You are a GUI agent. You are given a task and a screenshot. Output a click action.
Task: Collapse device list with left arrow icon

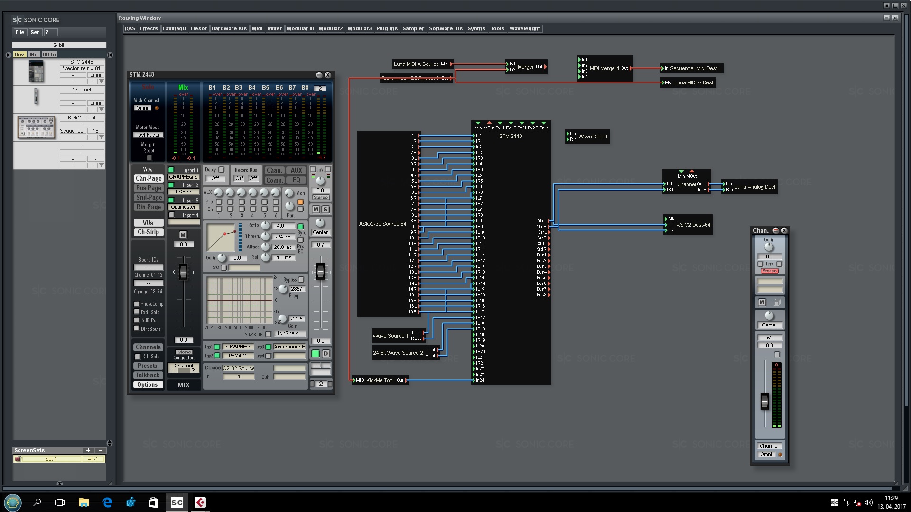tap(8, 55)
